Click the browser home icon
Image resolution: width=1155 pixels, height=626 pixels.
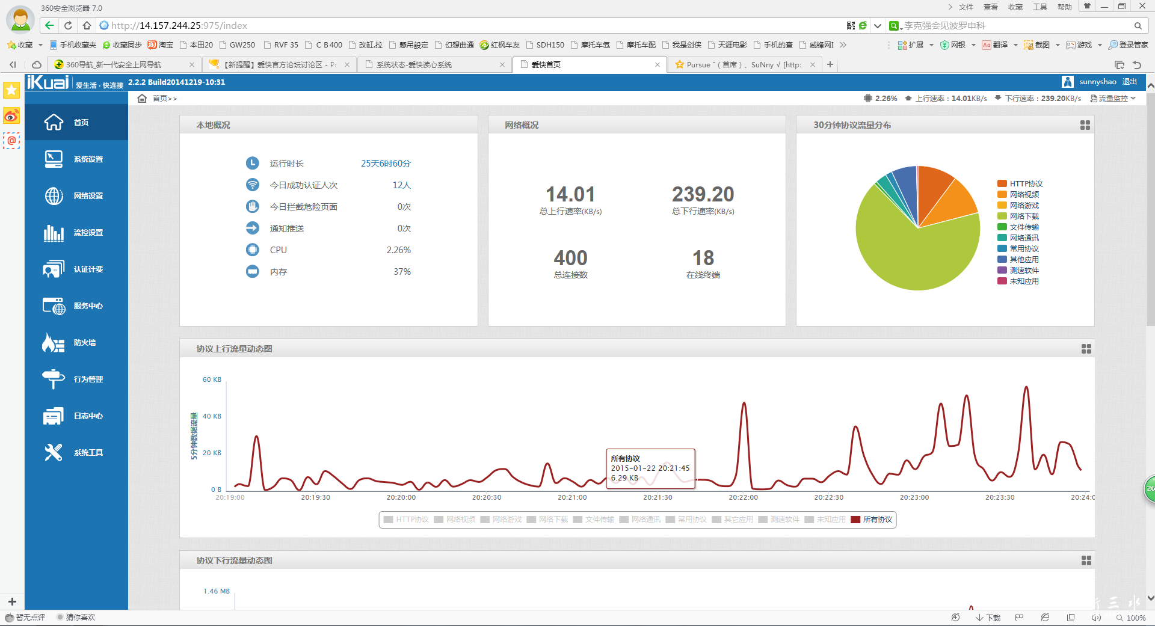pos(87,25)
